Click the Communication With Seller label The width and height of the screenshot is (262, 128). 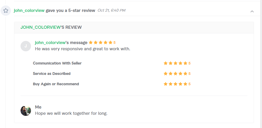(57, 63)
